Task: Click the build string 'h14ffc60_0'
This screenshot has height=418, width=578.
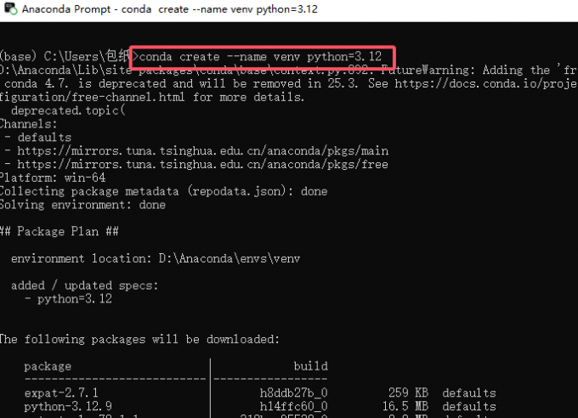Action: (x=294, y=406)
